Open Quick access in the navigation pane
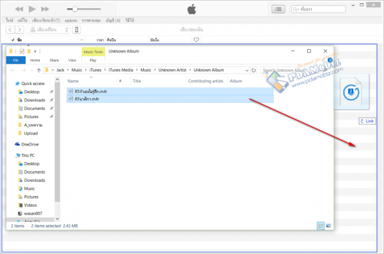This screenshot has height=254, width=384. coord(33,84)
